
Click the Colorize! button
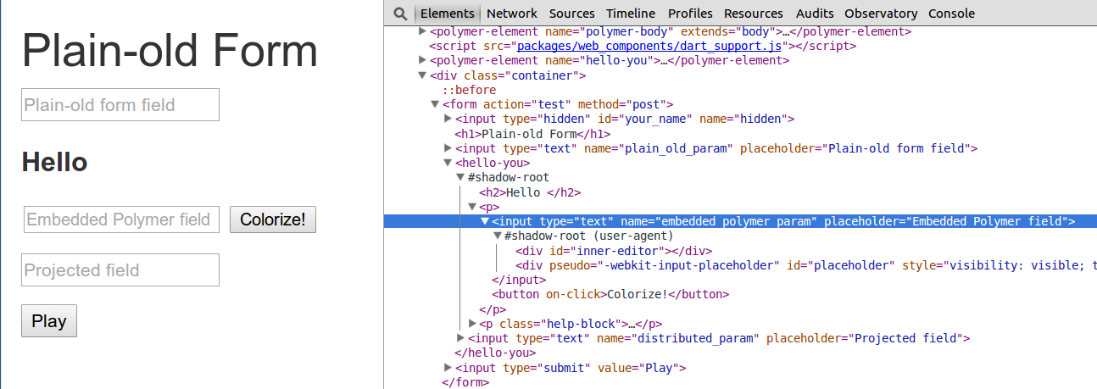[273, 220]
